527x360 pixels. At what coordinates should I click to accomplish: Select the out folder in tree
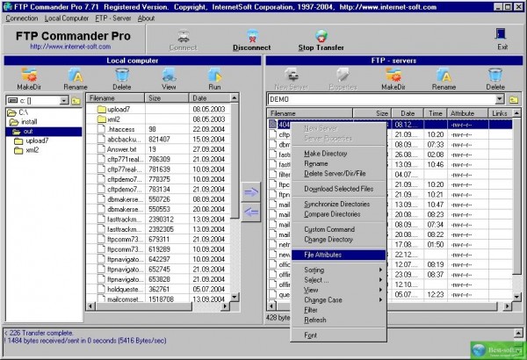pyautogui.click(x=44, y=132)
